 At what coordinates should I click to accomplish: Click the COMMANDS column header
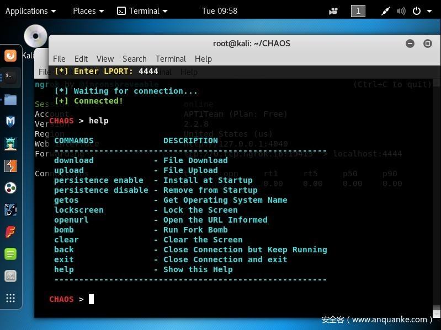[74, 140]
